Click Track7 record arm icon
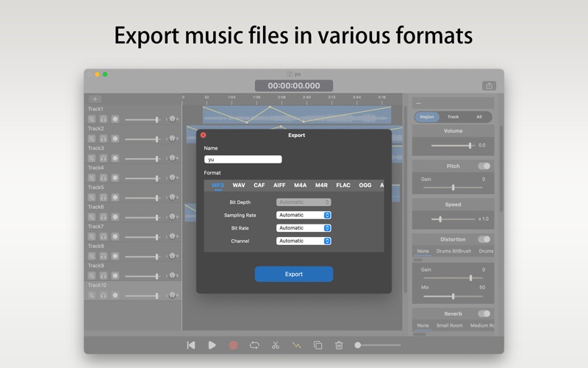The height and width of the screenshot is (368, 588). pyautogui.click(x=115, y=236)
